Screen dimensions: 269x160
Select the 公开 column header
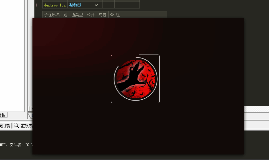click(91, 15)
